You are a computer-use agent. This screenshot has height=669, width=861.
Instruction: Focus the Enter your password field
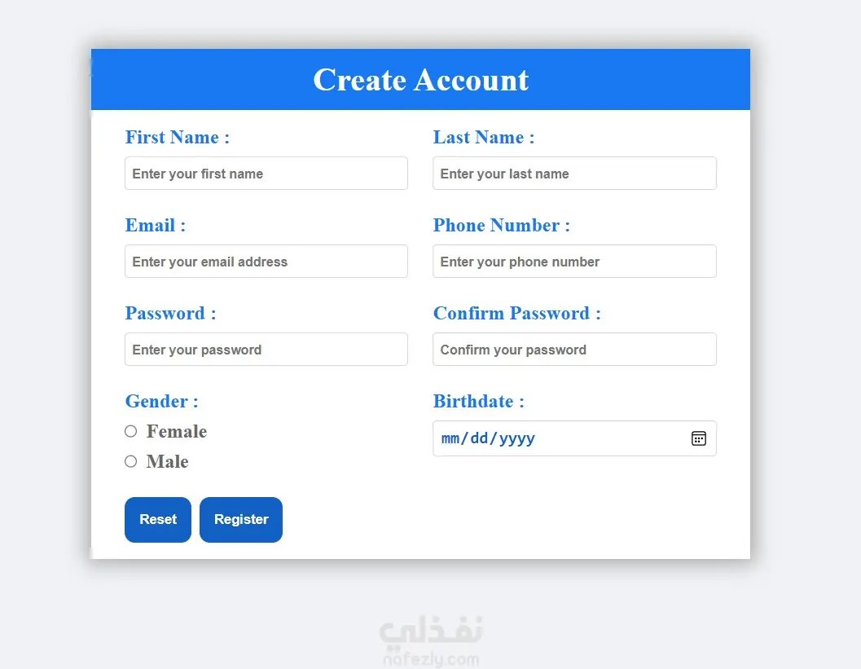coord(266,350)
